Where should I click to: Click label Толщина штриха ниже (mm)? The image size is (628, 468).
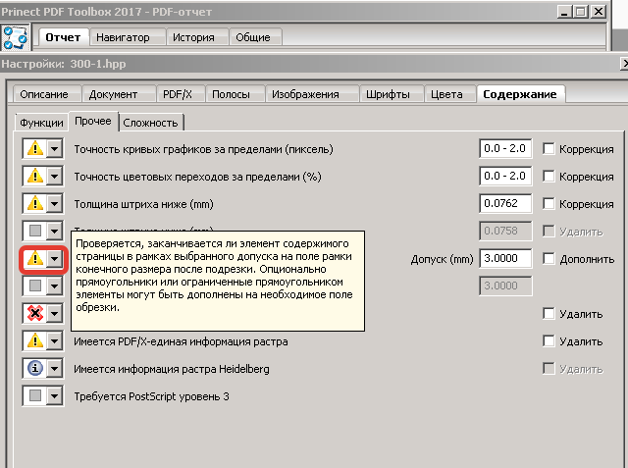[x=144, y=204]
